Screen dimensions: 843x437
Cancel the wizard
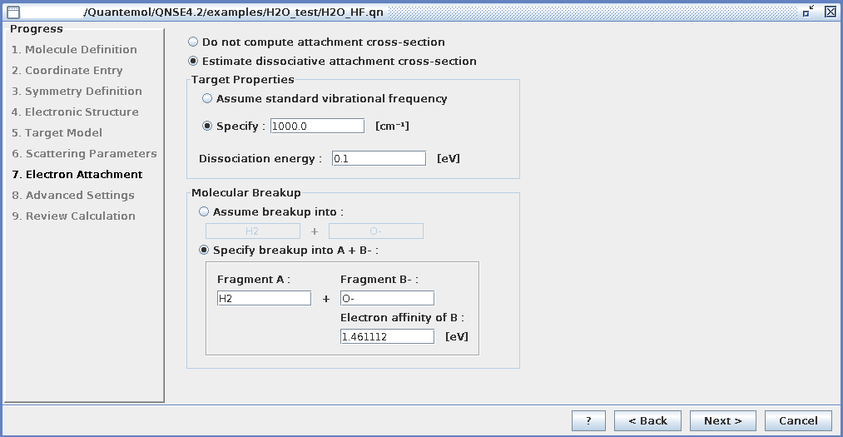pyautogui.click(x=798, y=421)
